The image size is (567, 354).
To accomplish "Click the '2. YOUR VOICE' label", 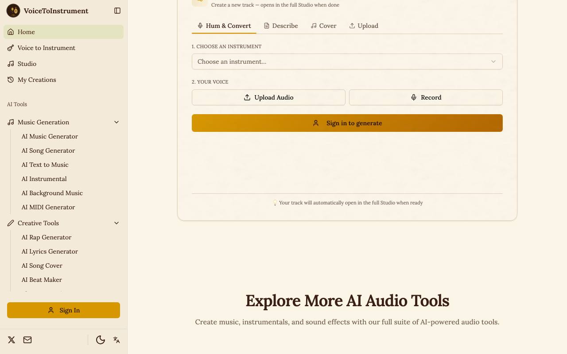I will [210, 82].
